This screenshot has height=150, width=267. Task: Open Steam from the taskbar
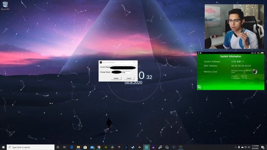pos(133,147)
